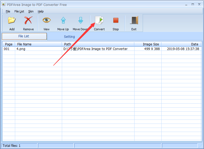The width and height of the screenshot is (204, 149).
Task: Sort by the Page column header
Action: point(9,44)
